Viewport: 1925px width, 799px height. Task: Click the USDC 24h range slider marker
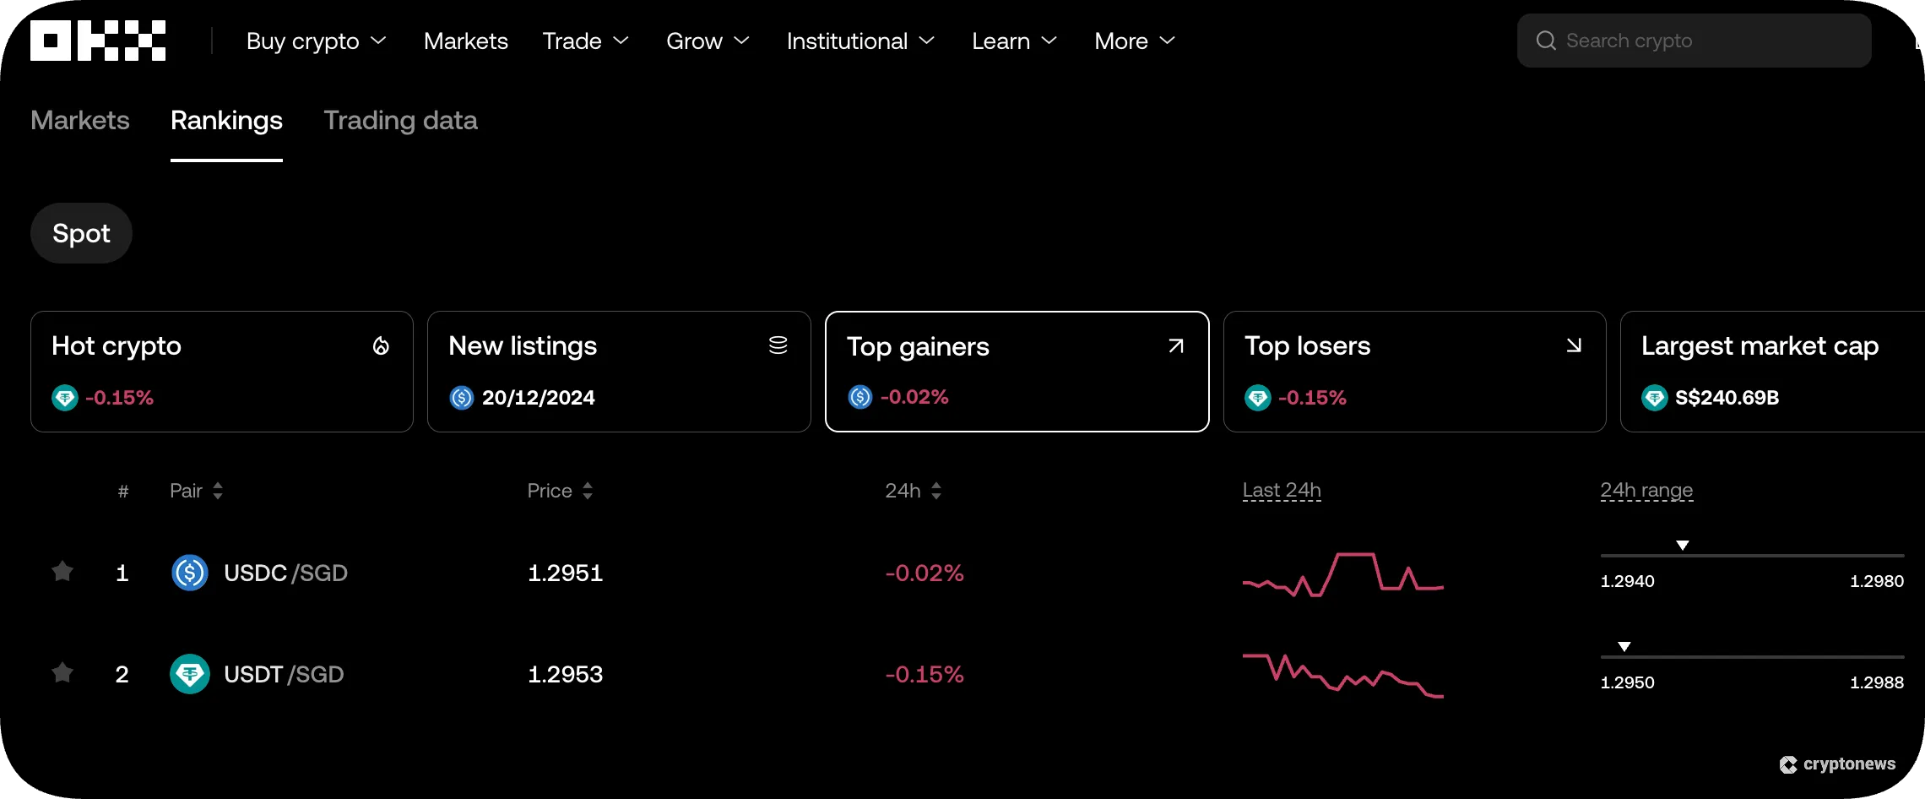1684,545
